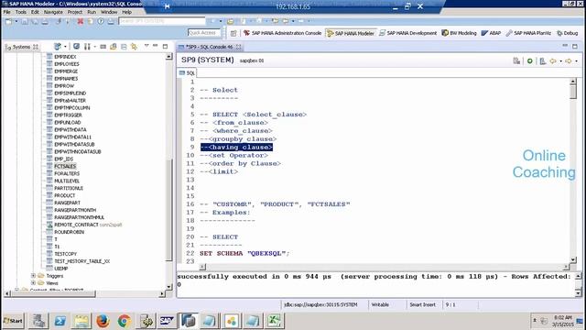Screen dimensions: 586x330
Task: Click the Windows Start button
Action: 13,321
